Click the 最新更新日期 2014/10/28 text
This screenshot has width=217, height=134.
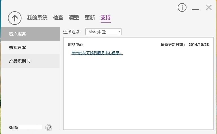click(185, 45)
